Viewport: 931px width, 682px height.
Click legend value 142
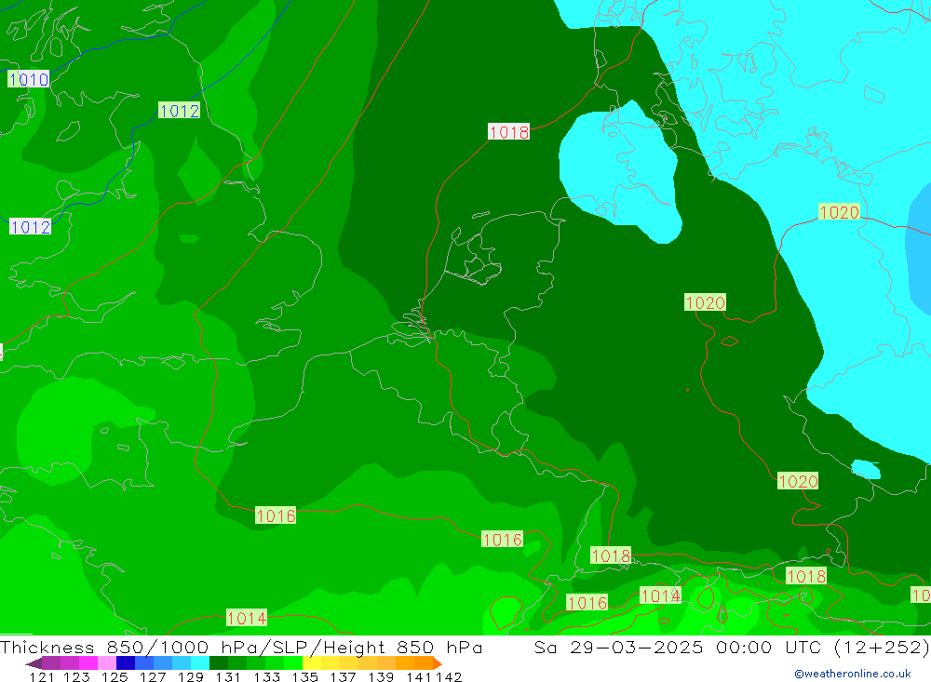449,676
